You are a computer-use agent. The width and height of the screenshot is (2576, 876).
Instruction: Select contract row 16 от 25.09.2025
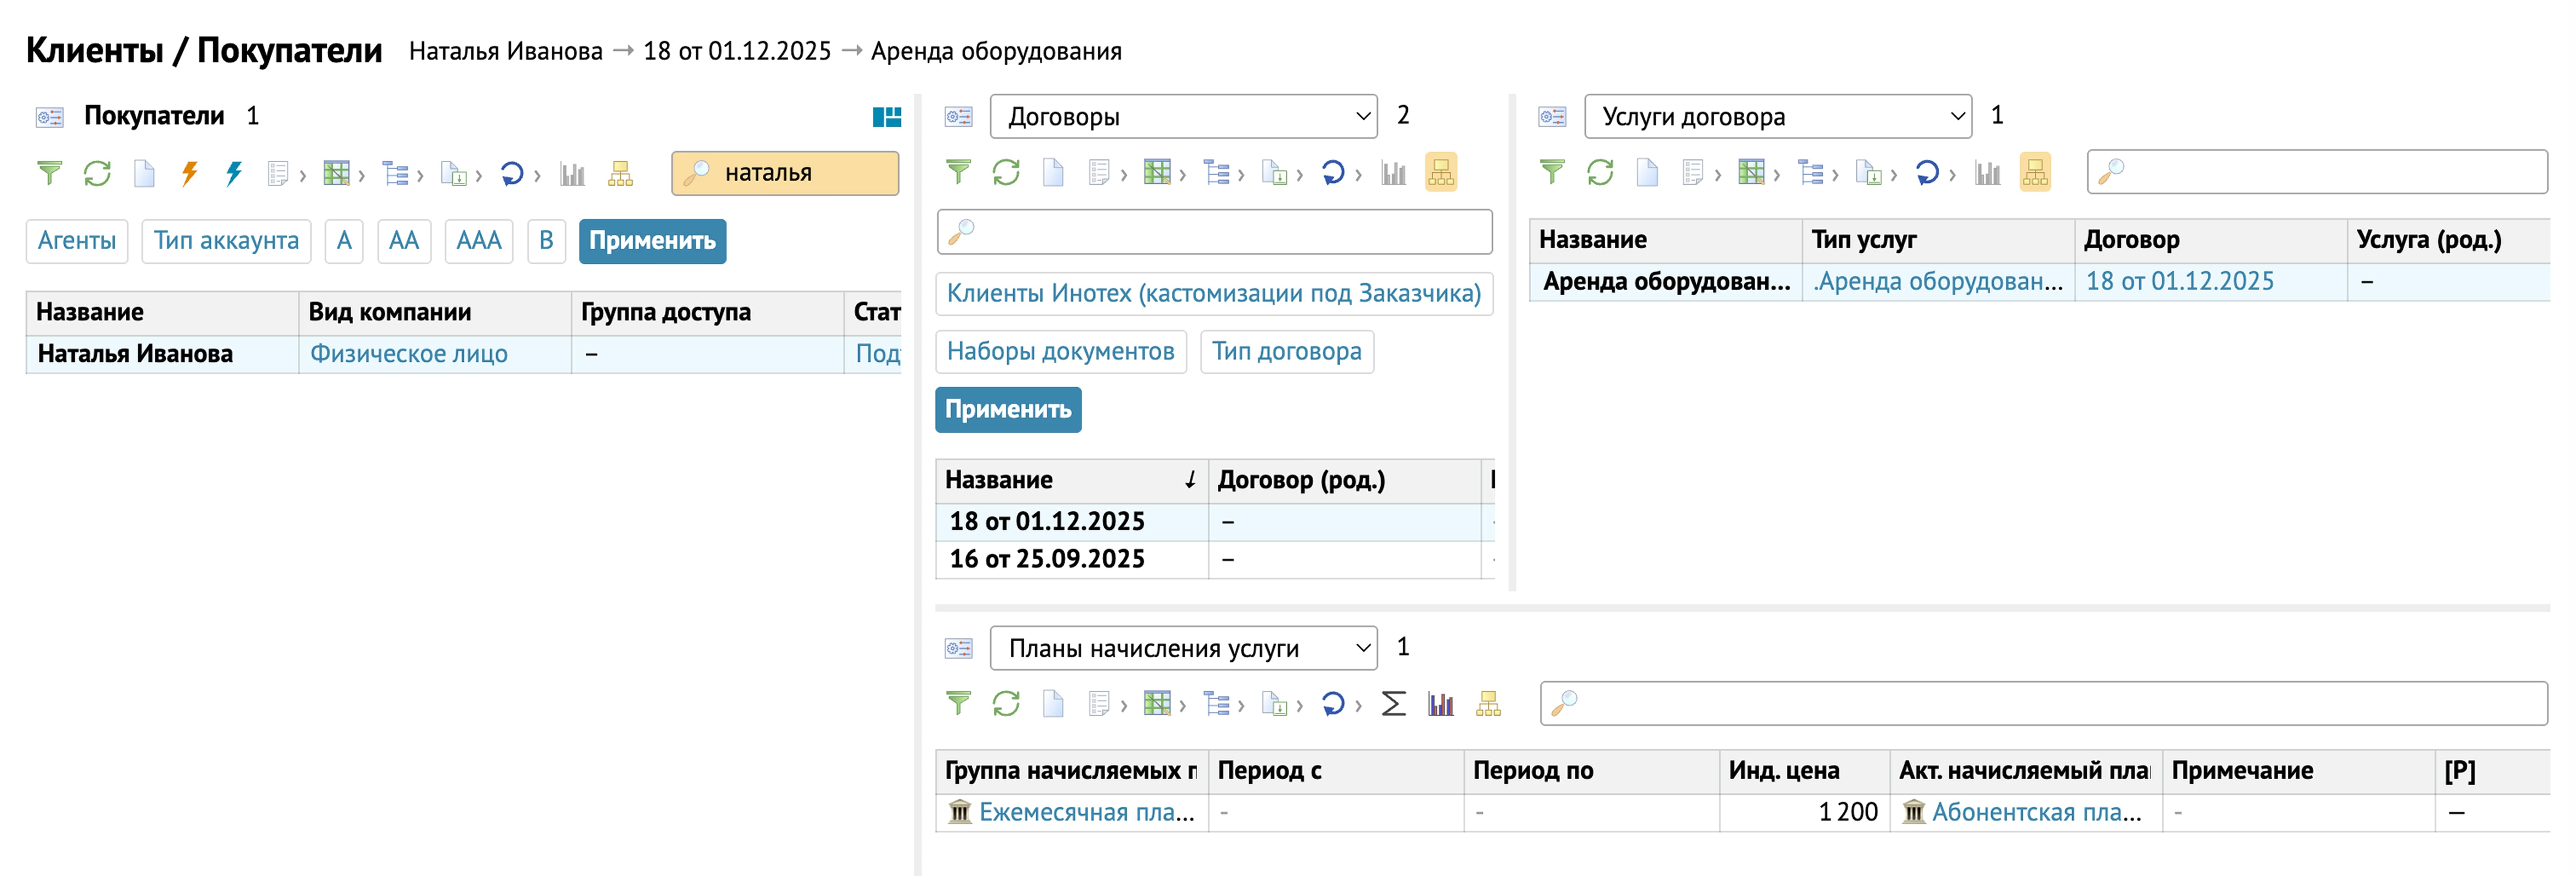[x=1047, y=559]
